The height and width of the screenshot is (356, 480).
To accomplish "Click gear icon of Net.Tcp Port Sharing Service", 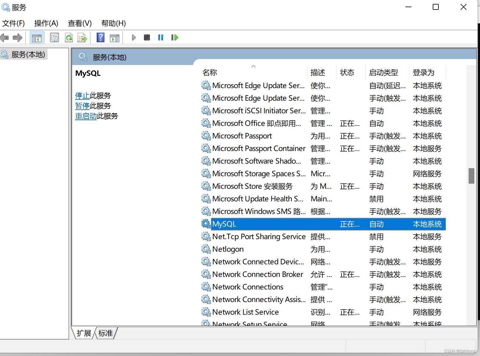I will 206,236.
